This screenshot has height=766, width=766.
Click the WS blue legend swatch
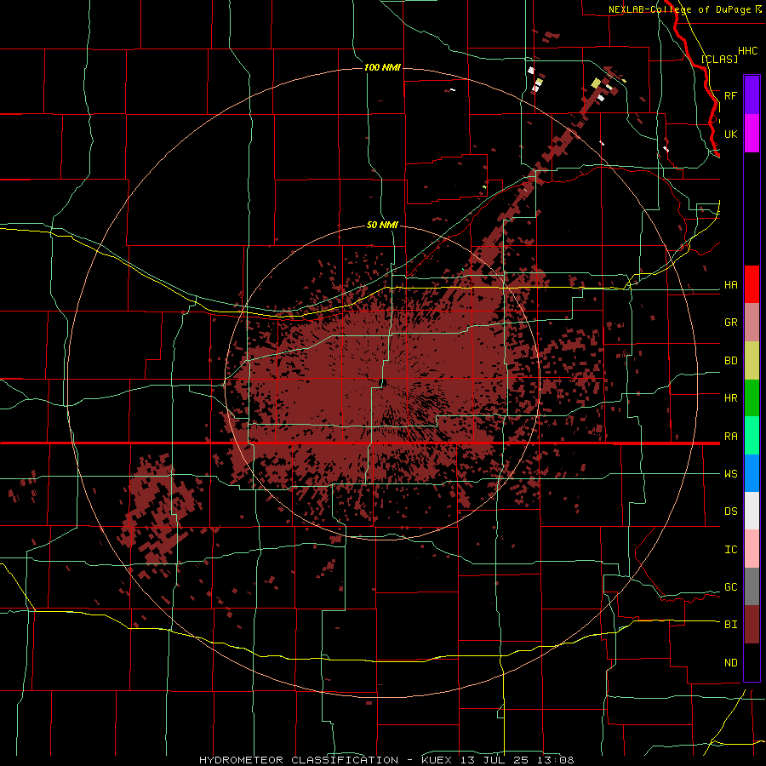point(752,473)
